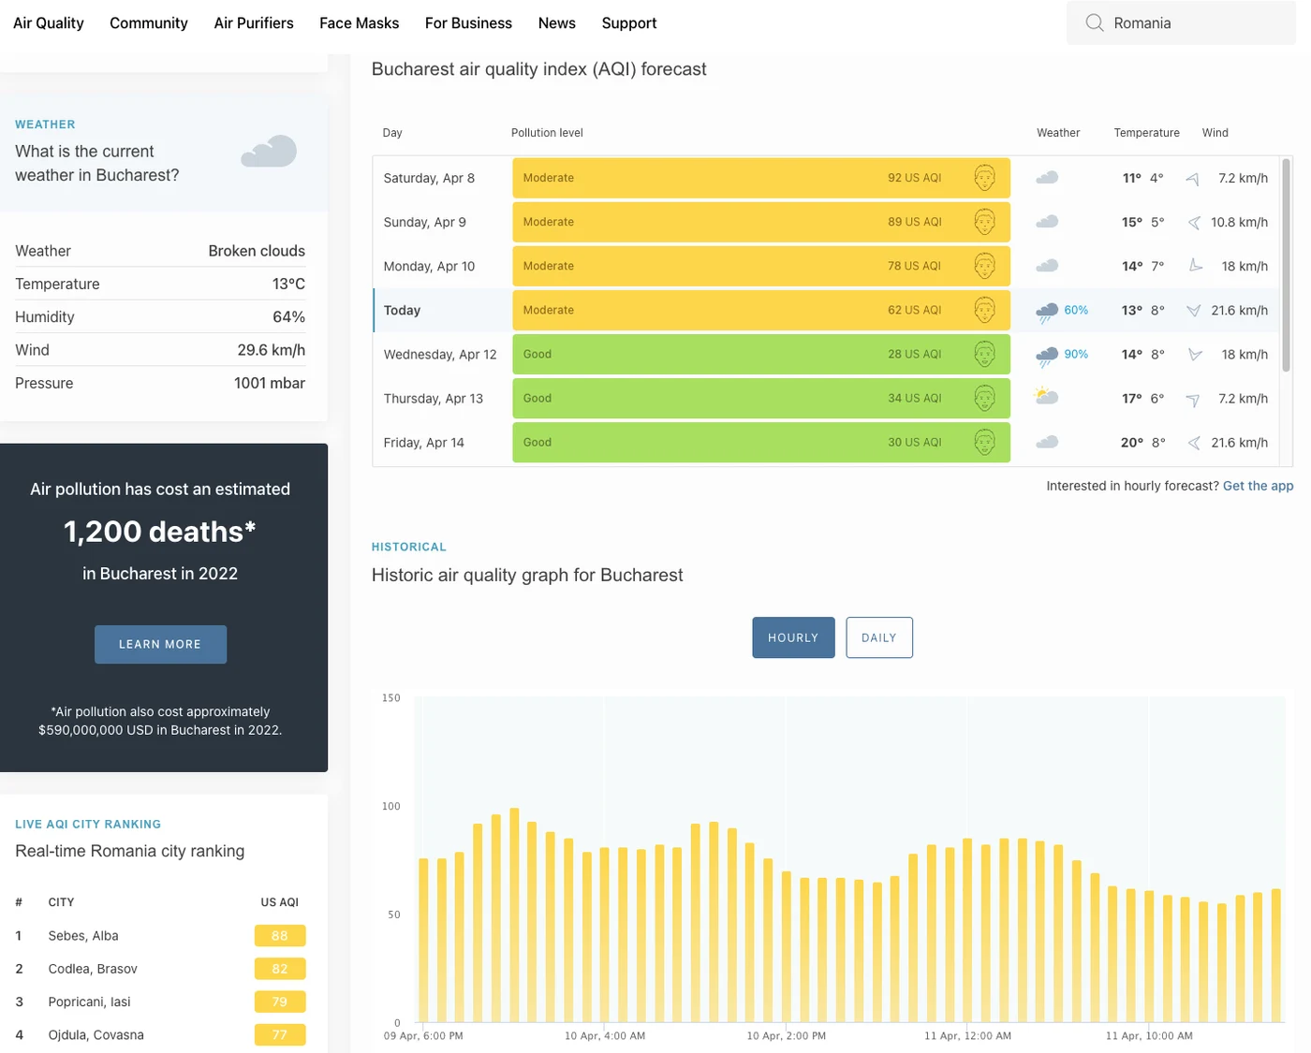The width and height of the screenshot is (1311, 1053).
Task: Click the 1001 mbar pressure value
Action: [x=270, y=383]
